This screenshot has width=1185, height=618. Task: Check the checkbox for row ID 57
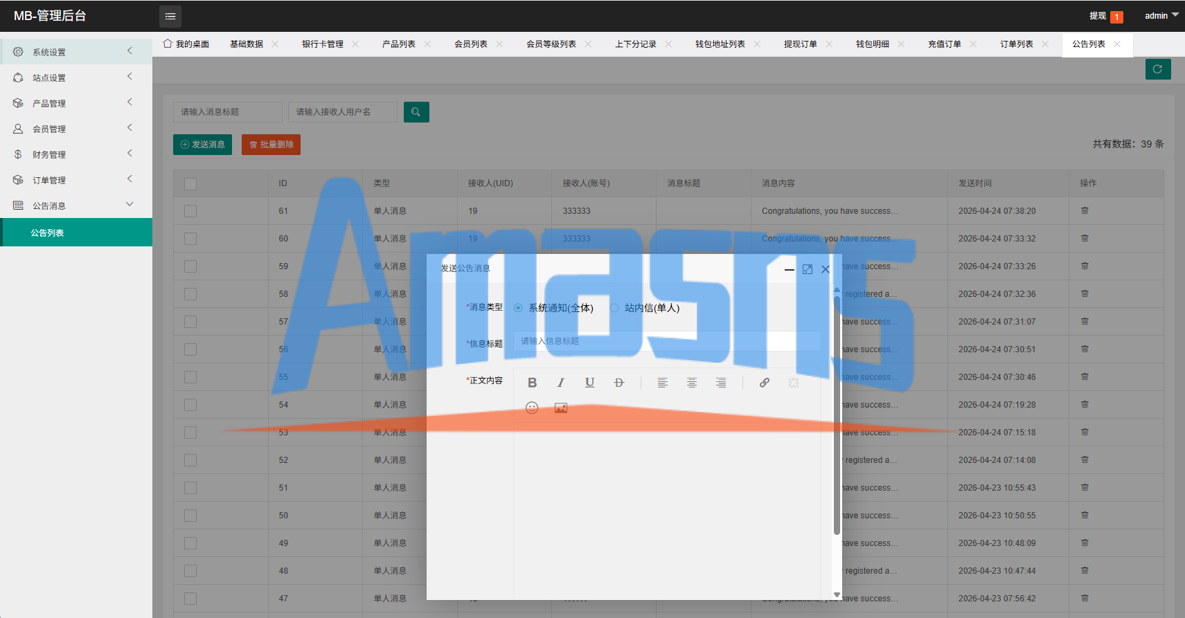[190, 322]
